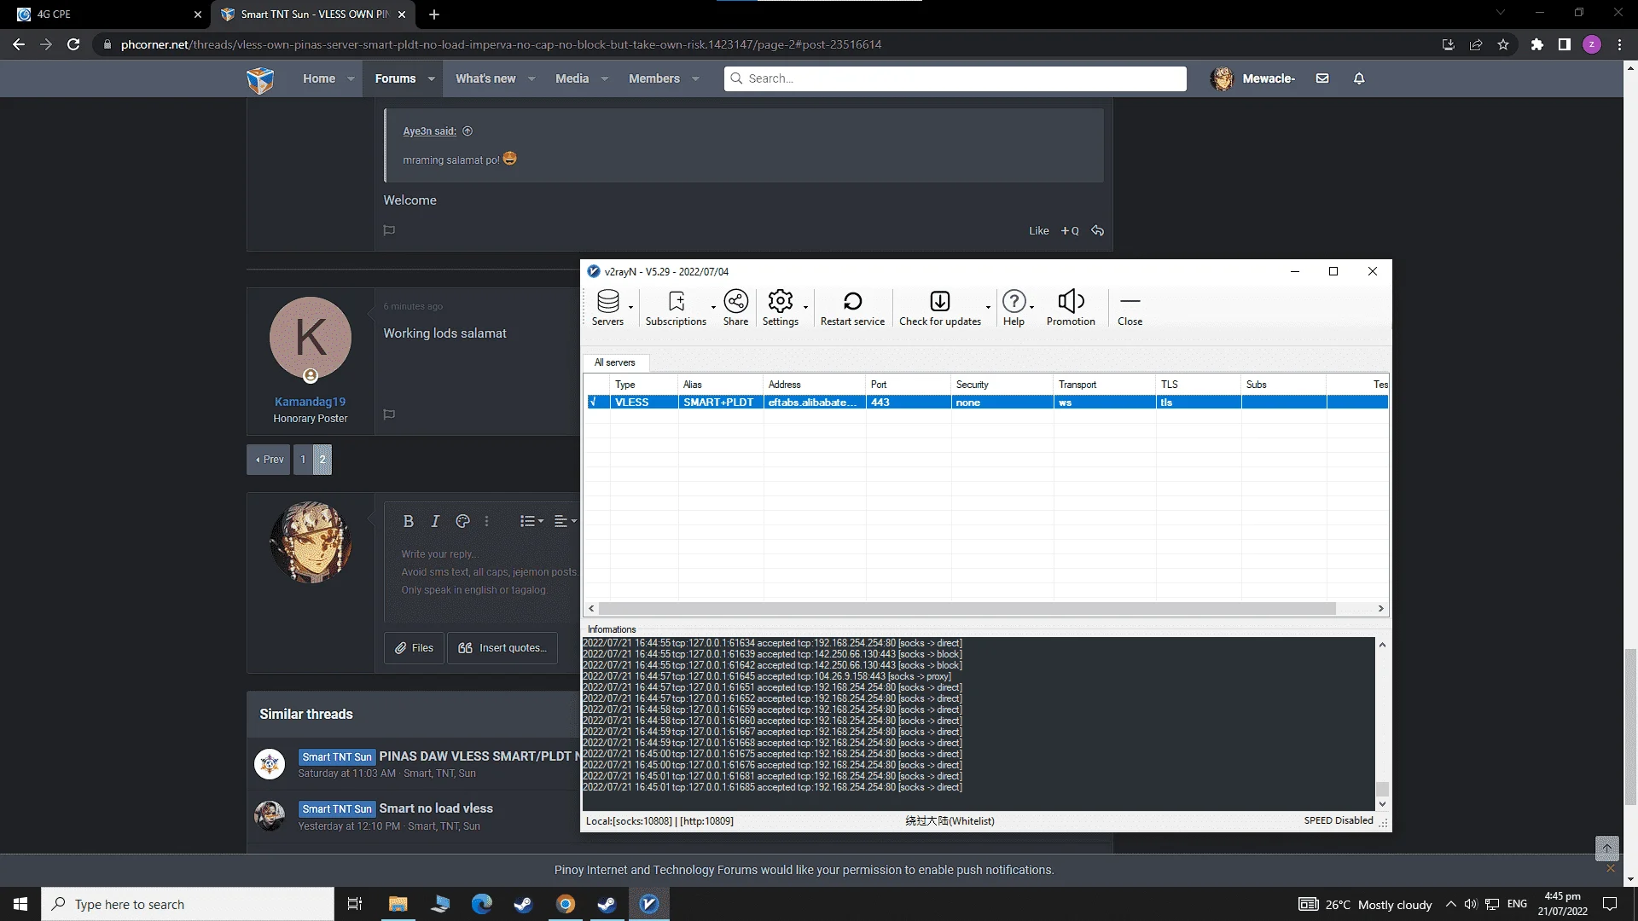1638x921 pixels.
Task: Expand the Check for updates dropdown arrow
Action: (x=988, y=307)
